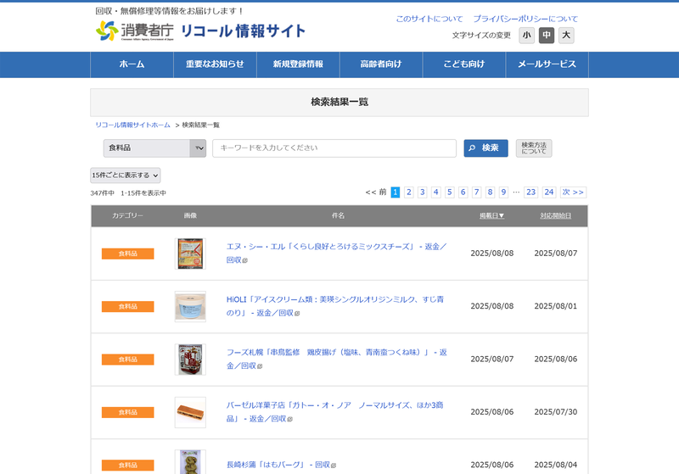
Task: Click date 2025/08/01 in HiOLI row
Action: tap(556, 306)
